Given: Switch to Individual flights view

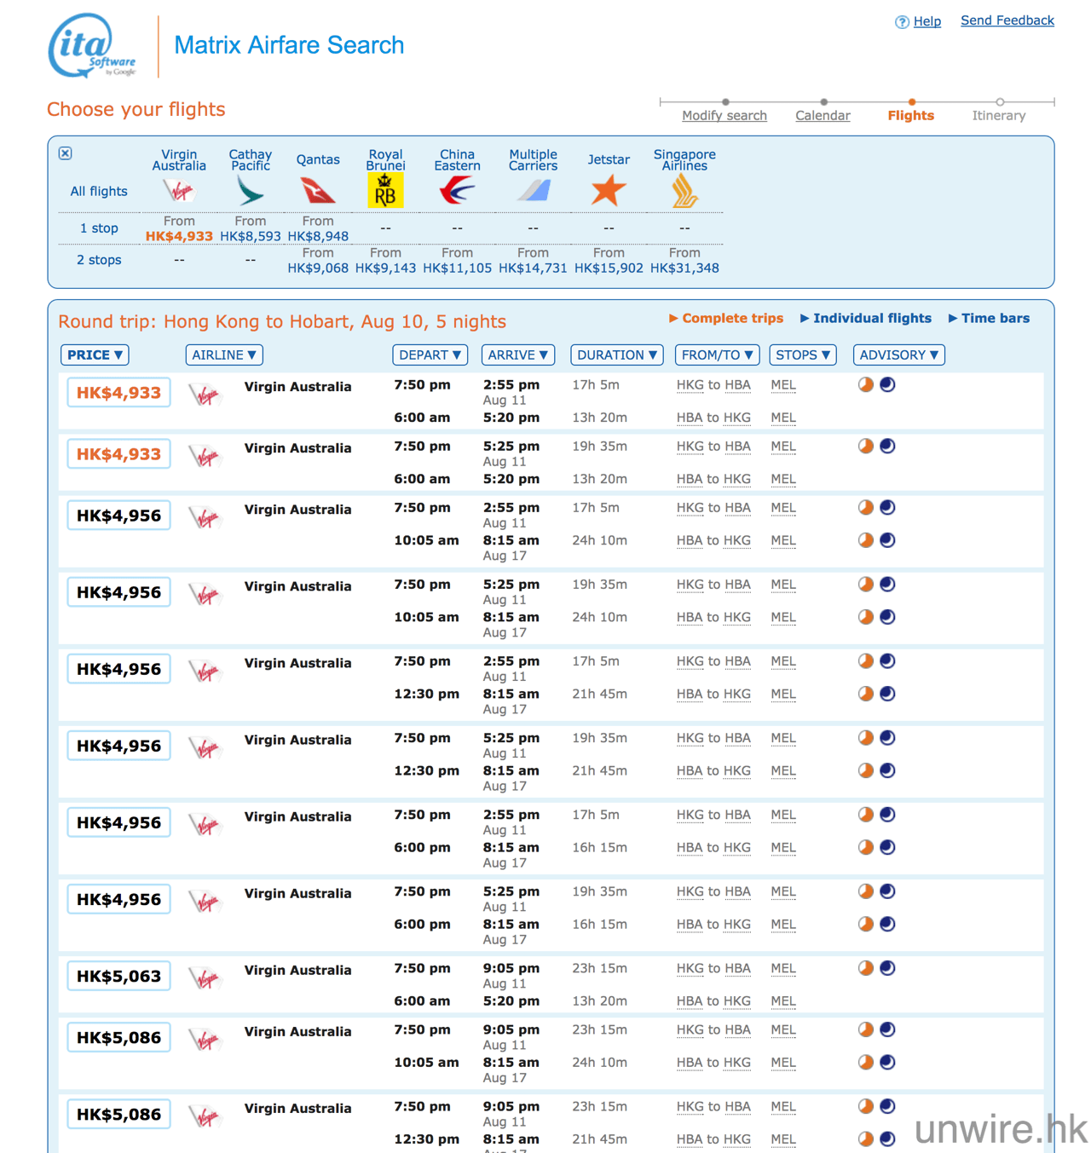Looking at the screenshot, I should point(865,319).
